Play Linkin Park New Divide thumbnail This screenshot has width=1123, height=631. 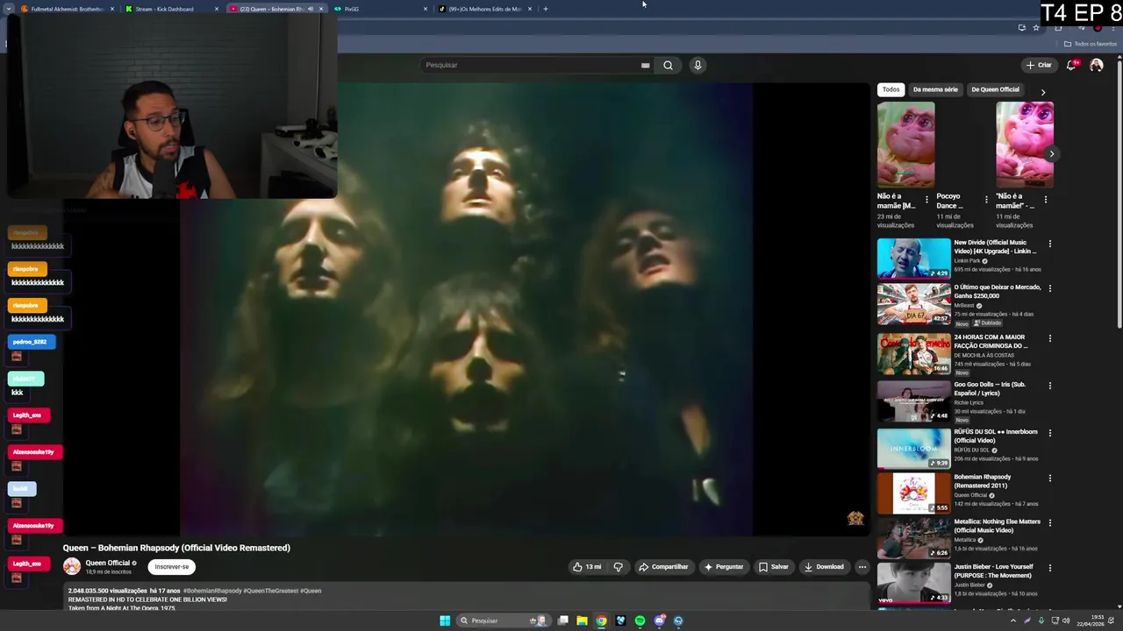pyautogui.click(x=913, y=259)
